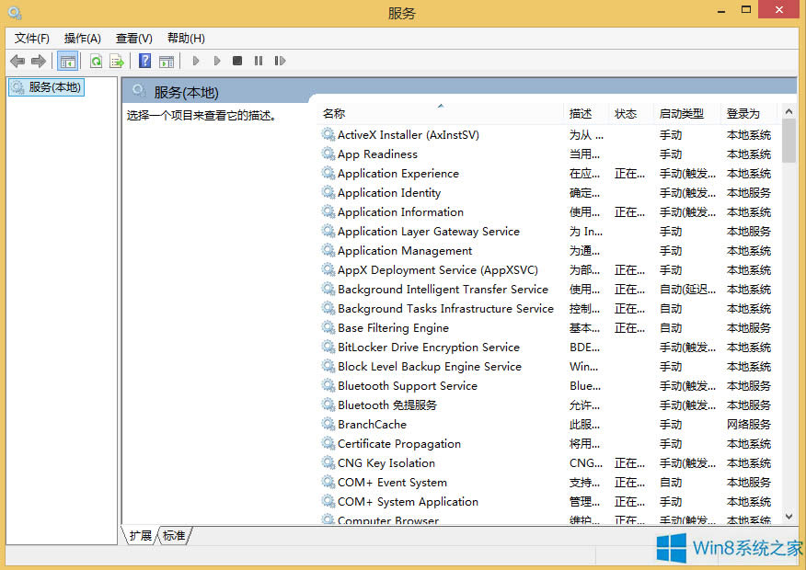Viewport: 806px width, 570px height.
Task: Pause the service with the pause icon
Action: (x=259, y=61)
